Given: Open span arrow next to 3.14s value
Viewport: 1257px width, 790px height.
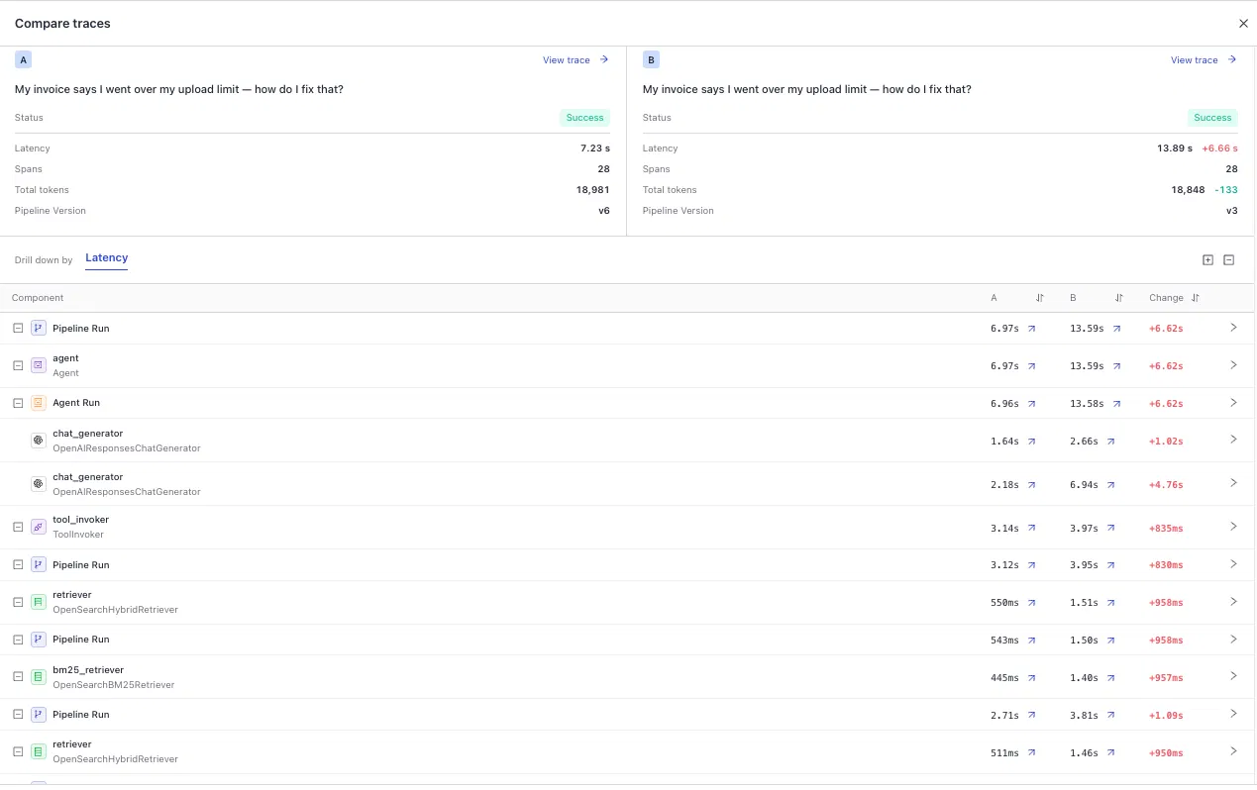Looking at the screenshot, I should [x=1031, y=528].
